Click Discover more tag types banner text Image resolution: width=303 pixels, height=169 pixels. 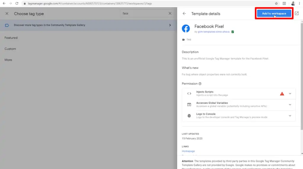pyautogui.click(x=49, y=25)
